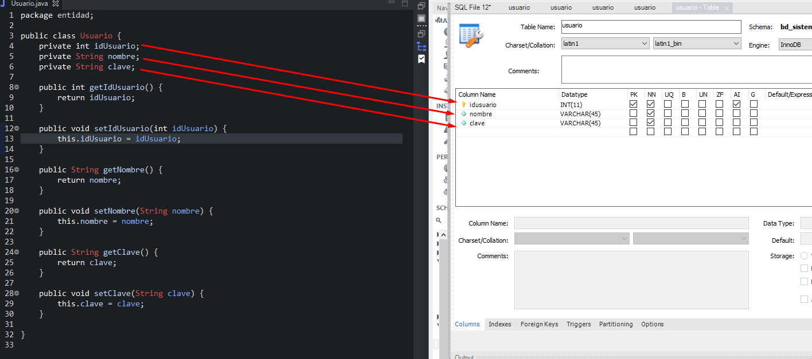The image size is (812, 359).
Task: Enable the UQ checkbox for nombre
Action: tap(667, 113)
